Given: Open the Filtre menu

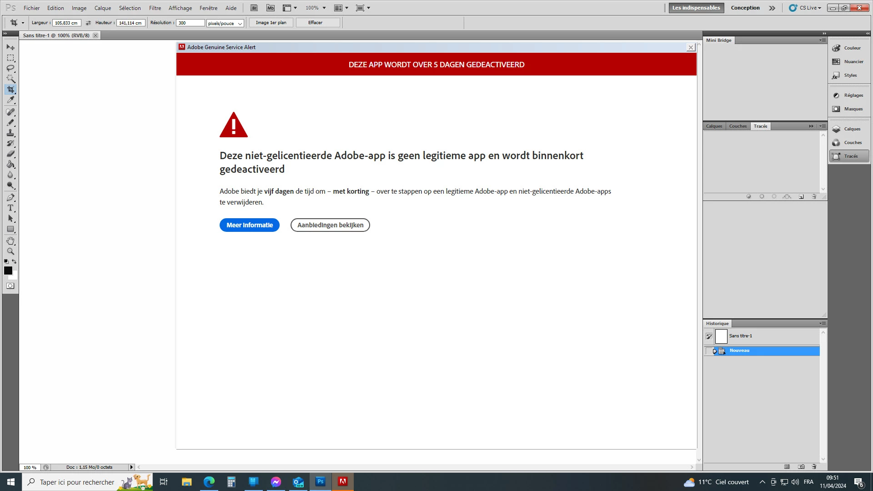Looking at the screenshot, I should tap(155, 8).
